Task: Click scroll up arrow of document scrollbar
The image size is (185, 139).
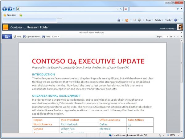Action: 182,40
